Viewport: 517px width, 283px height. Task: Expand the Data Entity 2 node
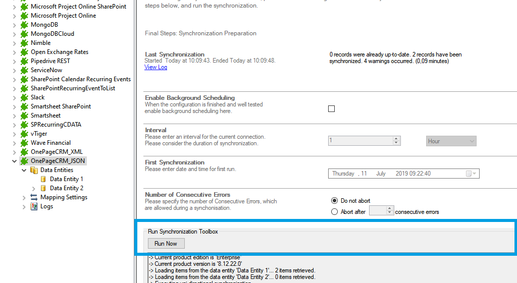tap(33, 189)
